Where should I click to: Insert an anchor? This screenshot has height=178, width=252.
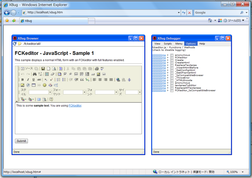(129, 80)
